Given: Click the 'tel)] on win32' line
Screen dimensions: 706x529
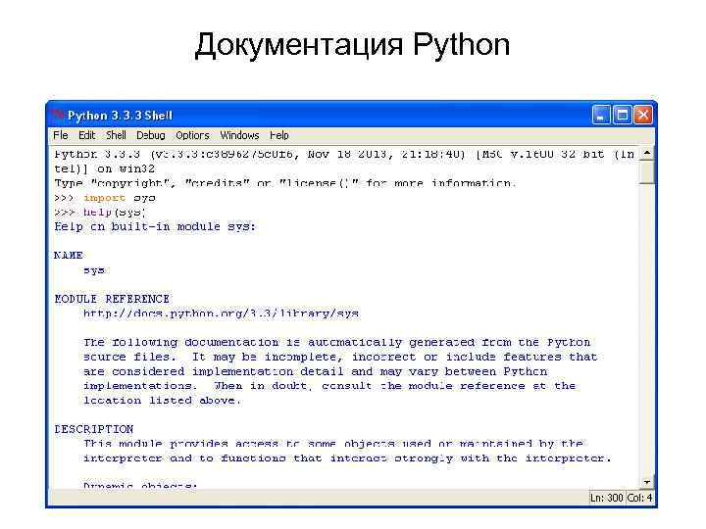Looking at the screenshot, I should click(105, 169).
